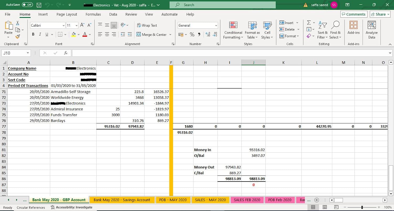
Task: Switch to Page Break Preview view
Action: pos(336,207)
